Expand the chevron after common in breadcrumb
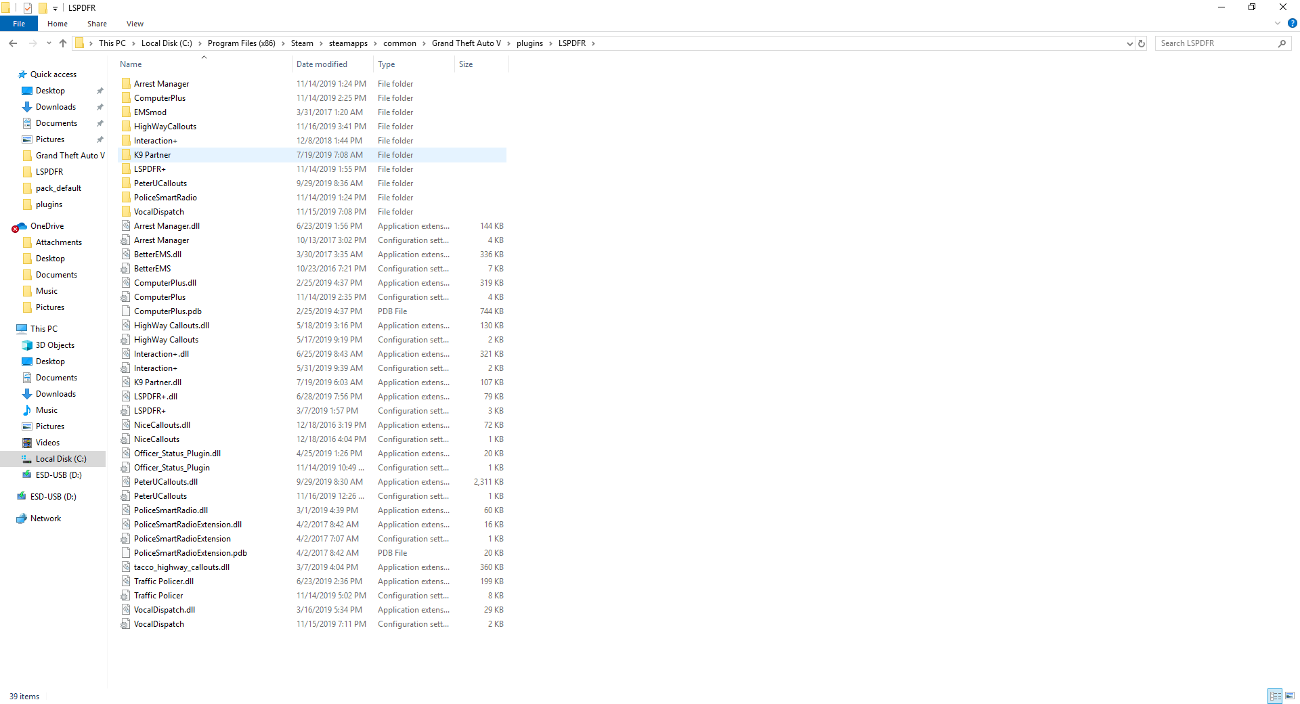The height and width of the screenshot is (704, 1300). pos(425,43)
